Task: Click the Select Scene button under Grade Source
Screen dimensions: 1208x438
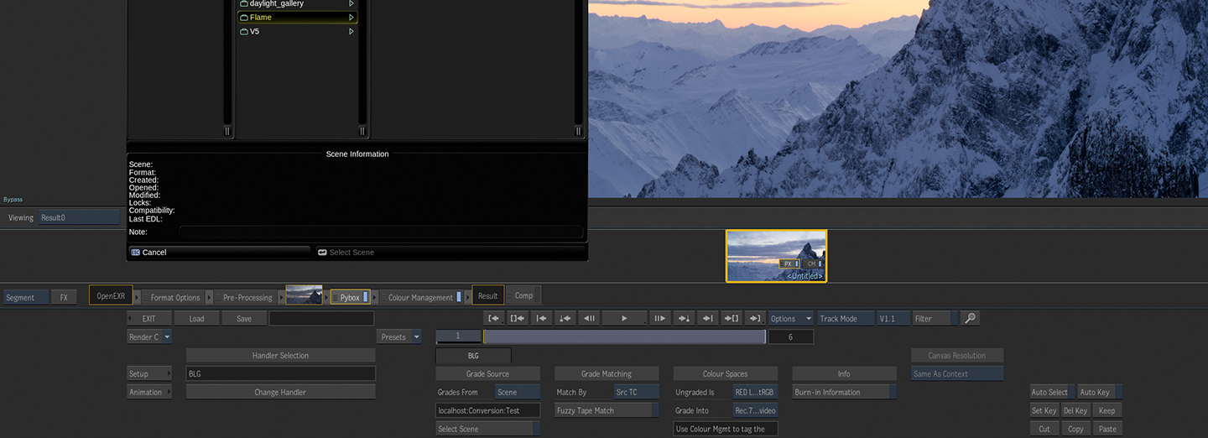Action: point(488,429)
